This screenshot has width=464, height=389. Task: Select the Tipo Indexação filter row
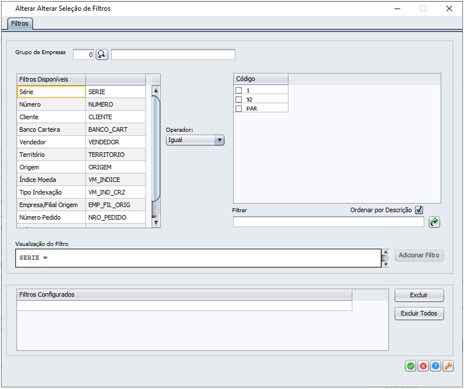point(81,193)
